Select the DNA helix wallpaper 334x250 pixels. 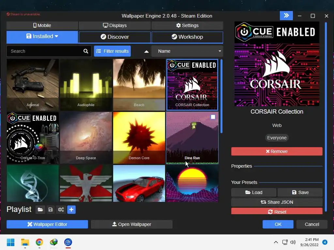point(33,184)
